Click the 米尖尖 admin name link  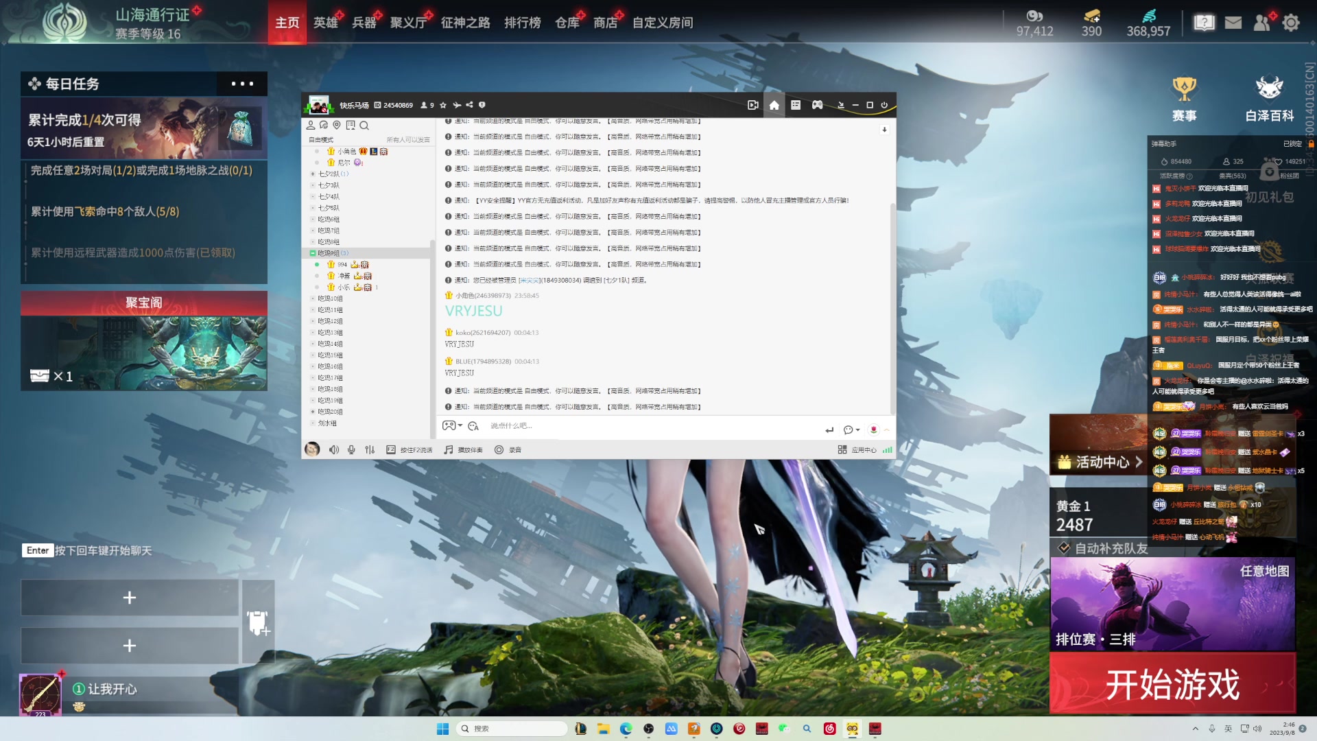pos(529,280)
